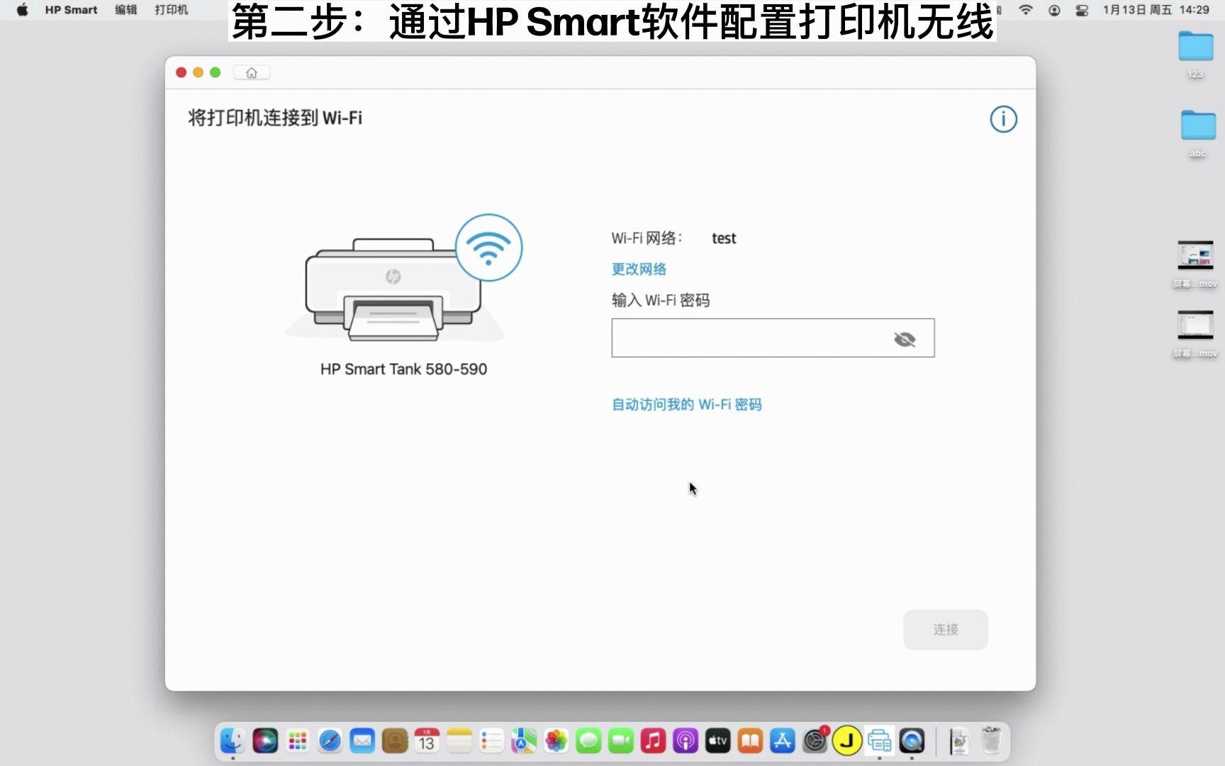
Task: Select the lower .mov recording on desktop
Action: tap(1195, 333)
